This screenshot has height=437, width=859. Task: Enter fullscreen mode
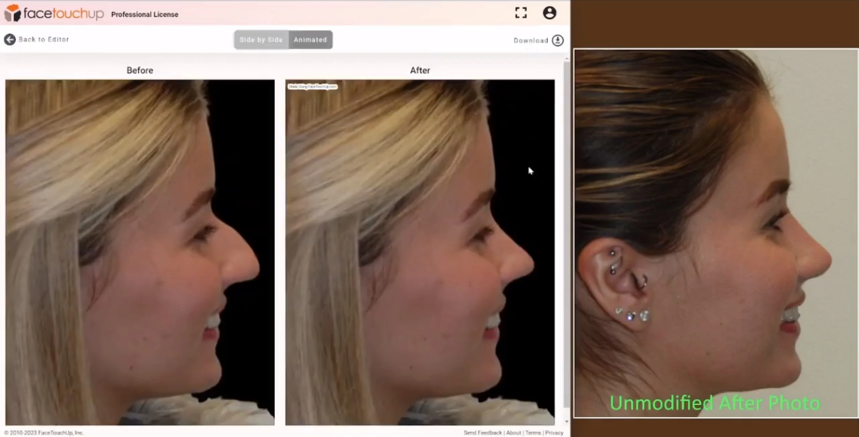click(521, 13)
